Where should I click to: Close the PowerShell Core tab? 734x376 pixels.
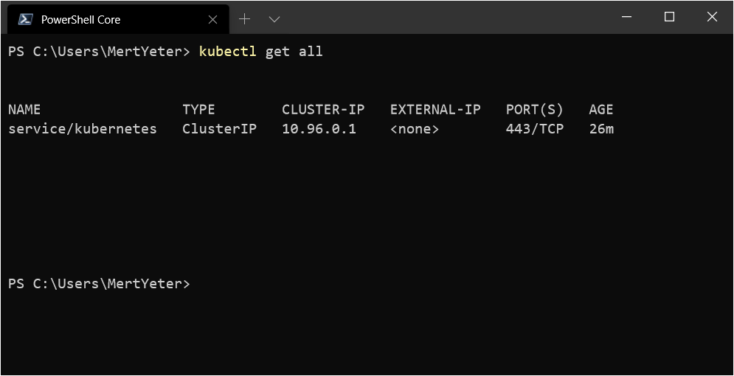pyautogui.click(x=212, y=20)
